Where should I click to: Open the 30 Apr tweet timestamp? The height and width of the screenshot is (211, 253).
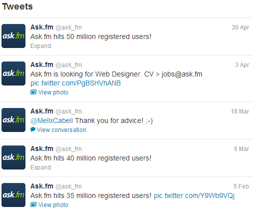[240, 27]
